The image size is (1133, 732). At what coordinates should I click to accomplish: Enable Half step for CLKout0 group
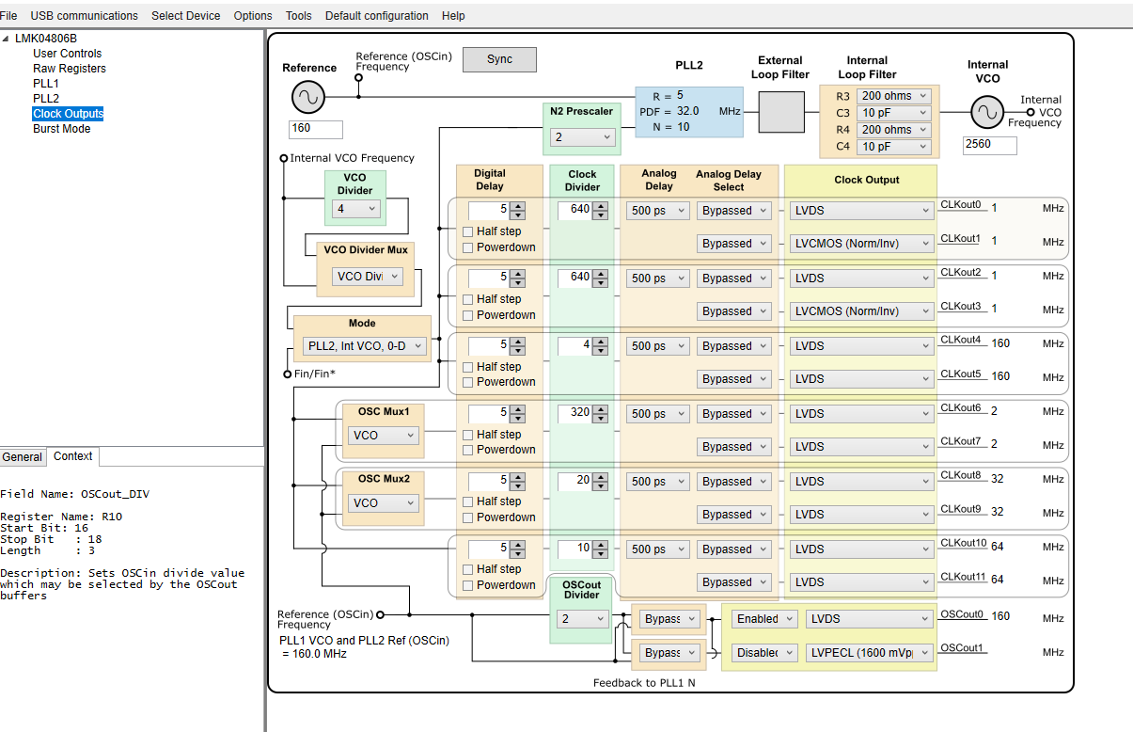[468, 231]
